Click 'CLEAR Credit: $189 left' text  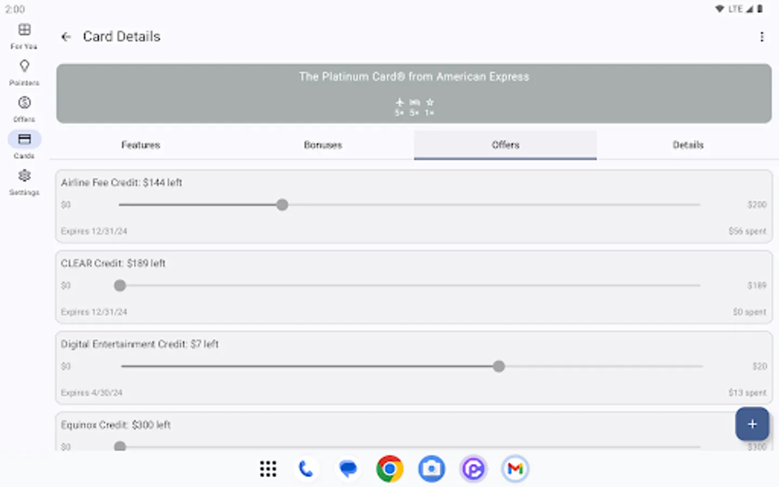(x=113, y=264)
